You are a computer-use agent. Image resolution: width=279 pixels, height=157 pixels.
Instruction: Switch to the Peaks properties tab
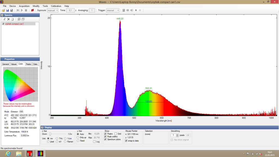coord(28,64)
